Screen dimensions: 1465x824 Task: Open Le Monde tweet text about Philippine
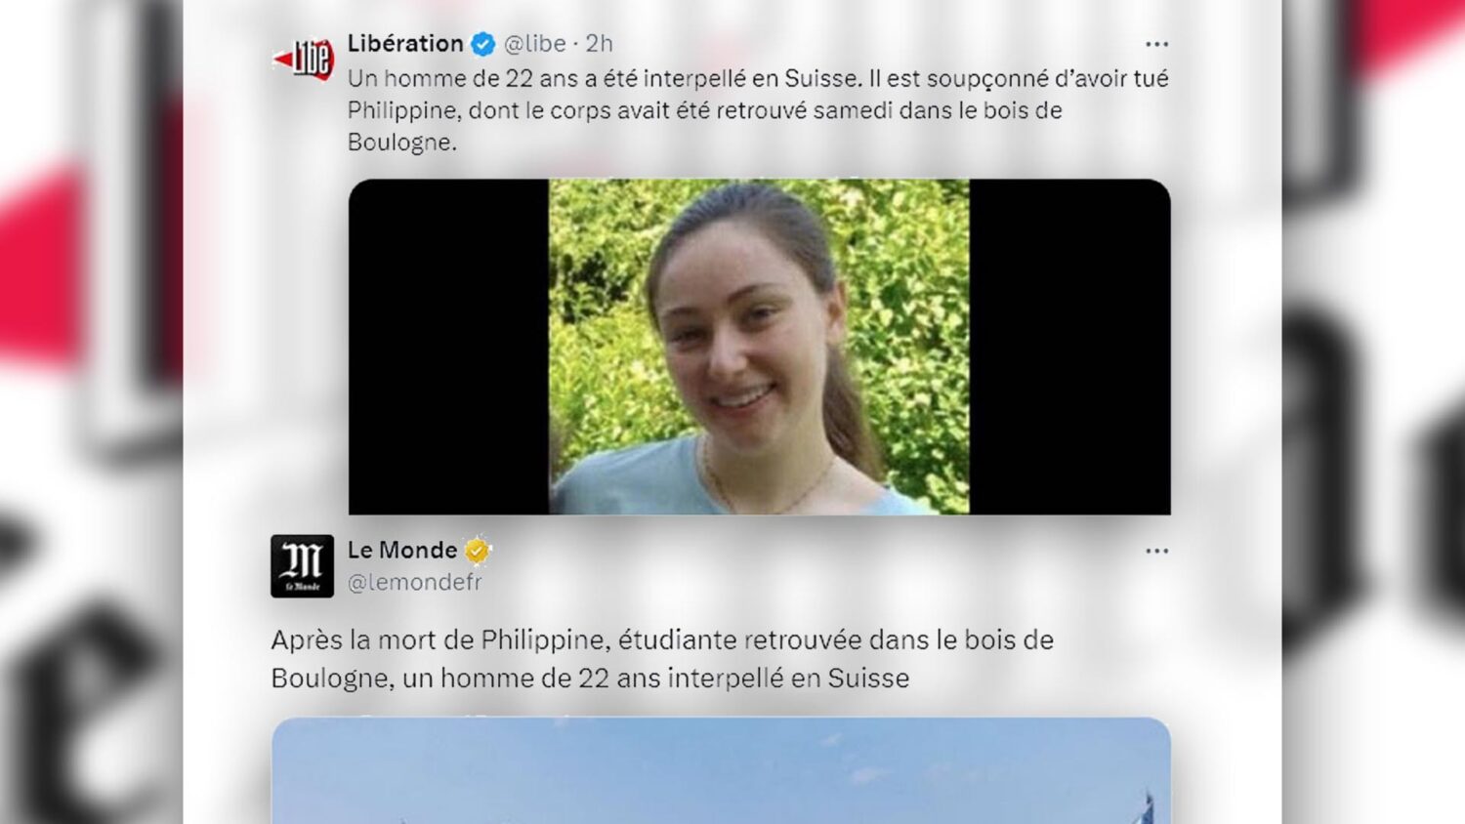coord(662,659)
